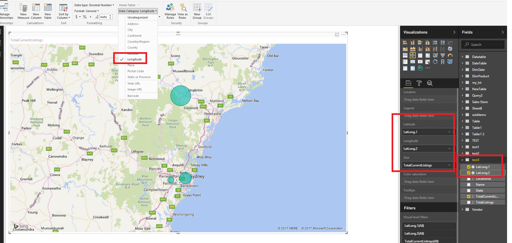512x243 pixels.
Task: Select the KPI visualization icon
Action: coord(420,62)
